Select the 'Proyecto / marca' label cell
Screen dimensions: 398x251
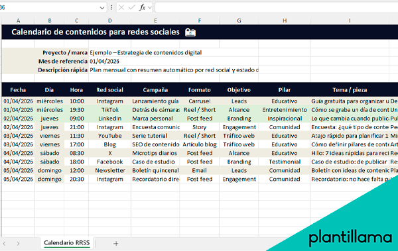[x=65, y=53]
